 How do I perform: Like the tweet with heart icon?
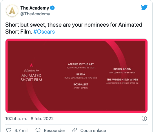click(9, 130)
